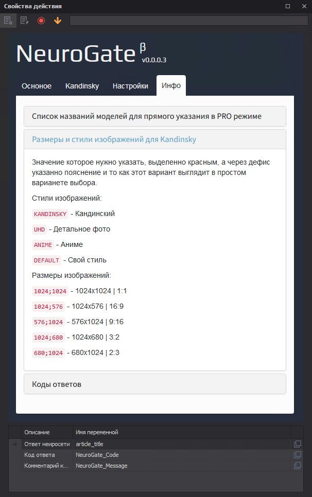Click copy icon for article_title variable
Screen dimensions: 312x497
coord(297,444)
